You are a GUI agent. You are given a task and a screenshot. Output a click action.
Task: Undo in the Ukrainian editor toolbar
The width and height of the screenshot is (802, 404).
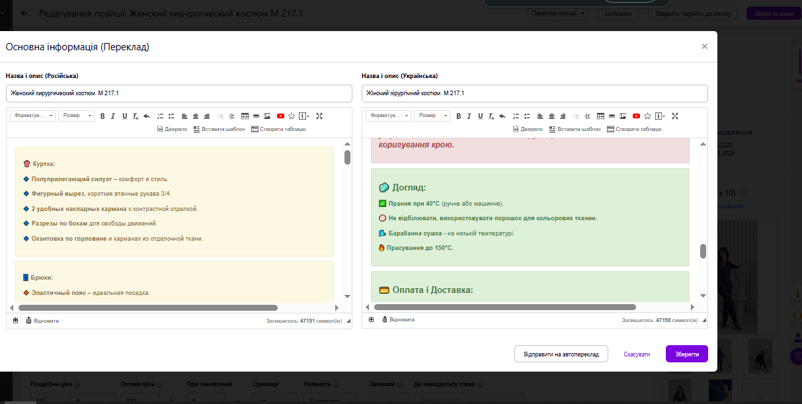click(502, 116)
